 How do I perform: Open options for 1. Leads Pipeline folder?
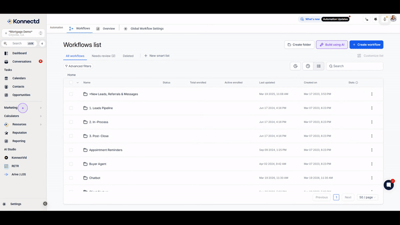coord(371,108)
